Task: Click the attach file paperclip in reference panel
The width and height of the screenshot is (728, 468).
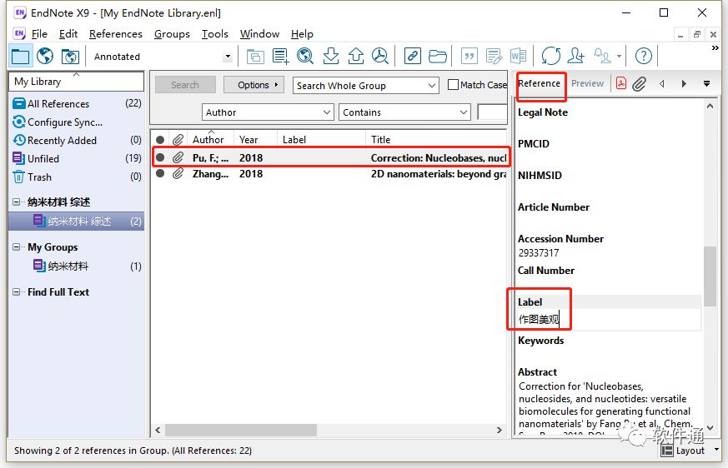Action: tap(639, 83)
